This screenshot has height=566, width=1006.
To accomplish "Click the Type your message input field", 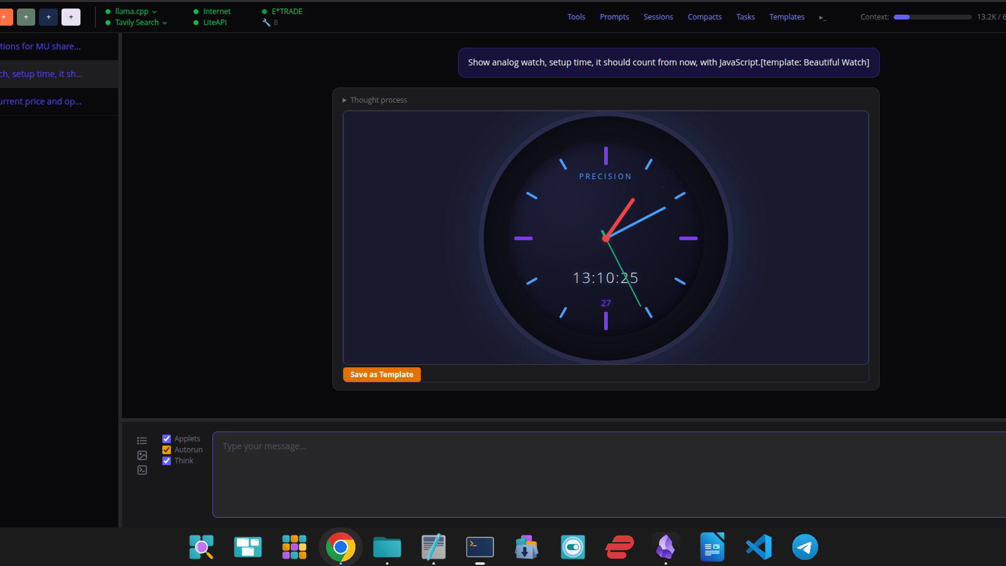I will [608, 474].
